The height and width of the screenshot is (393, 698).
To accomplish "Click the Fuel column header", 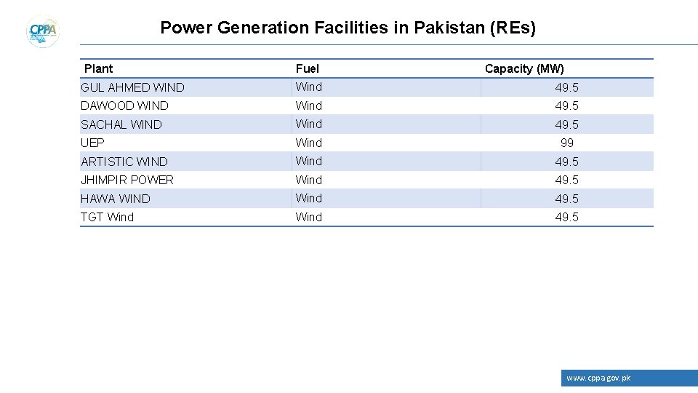I will [x=307, y=68].
